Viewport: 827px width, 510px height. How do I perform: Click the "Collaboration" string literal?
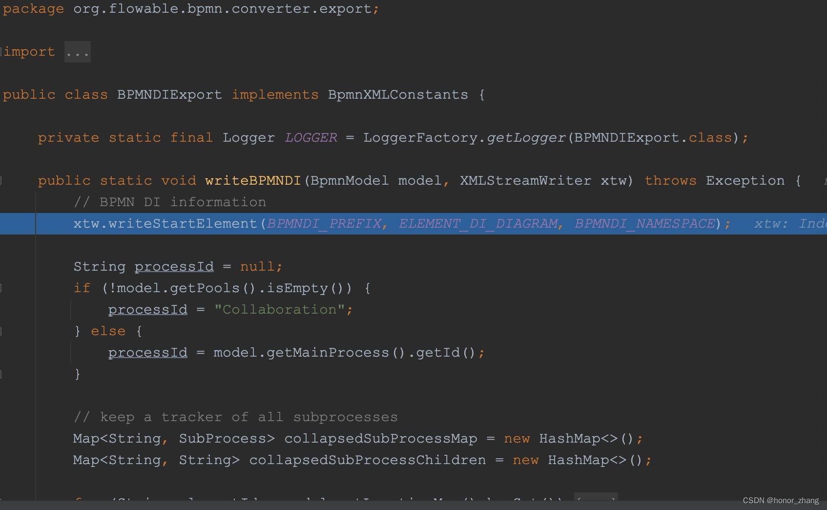point(280,309)
